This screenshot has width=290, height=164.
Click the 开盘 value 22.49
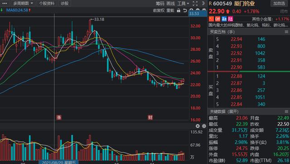click(x=283, y=118)
